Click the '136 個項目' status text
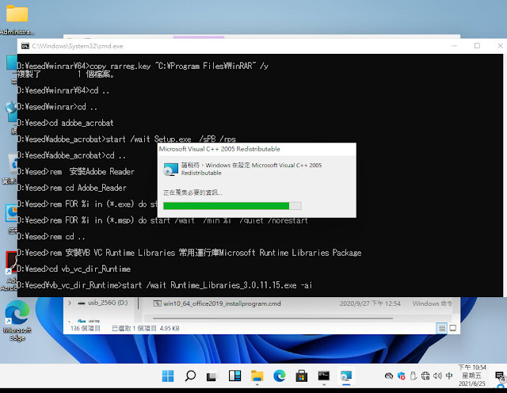Image resolution: width=507 pixels, height=393 pixels. (86, 328)
